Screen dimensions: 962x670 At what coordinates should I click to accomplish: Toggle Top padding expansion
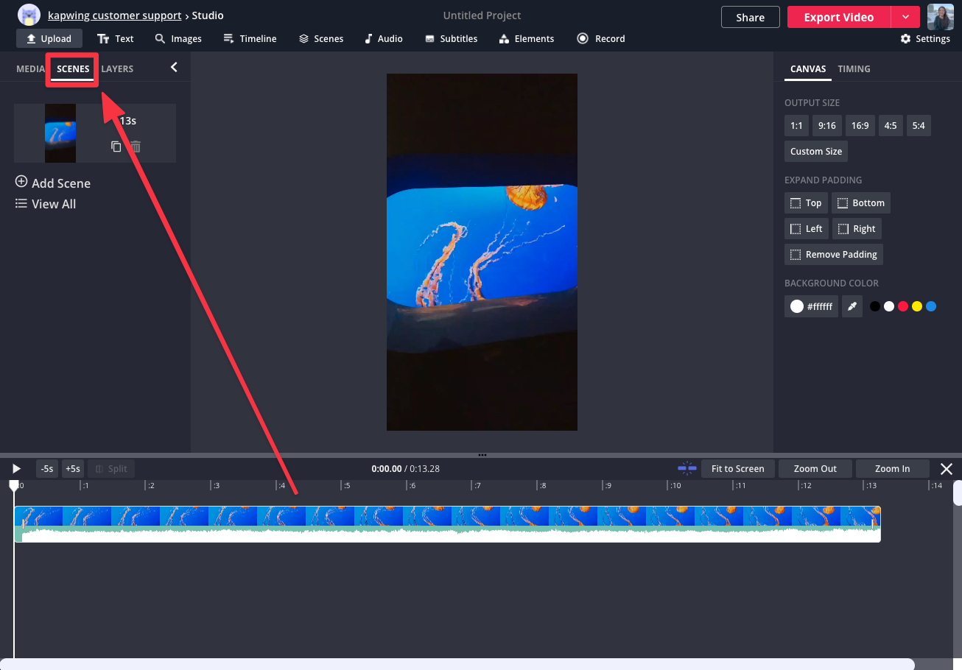806,203
